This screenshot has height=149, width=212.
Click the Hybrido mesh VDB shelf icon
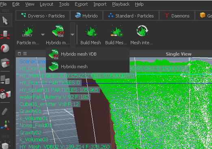(58, 31)
